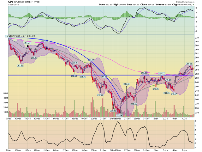Click the -3 label on MACD panel axis
Viewport: 202px width, 152px height.
click(x=196, y=31)
